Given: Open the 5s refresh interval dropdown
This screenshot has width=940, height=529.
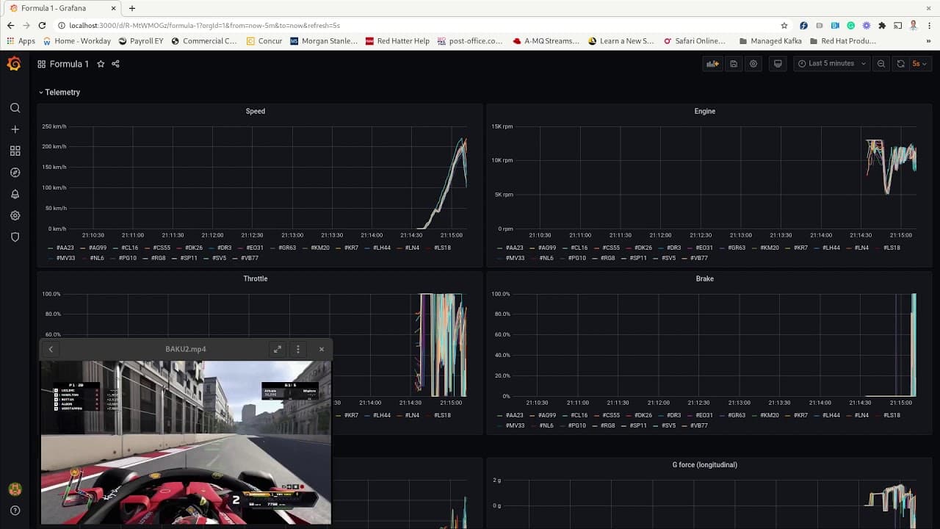Looking at the screenshot, I should click(919, 64).
